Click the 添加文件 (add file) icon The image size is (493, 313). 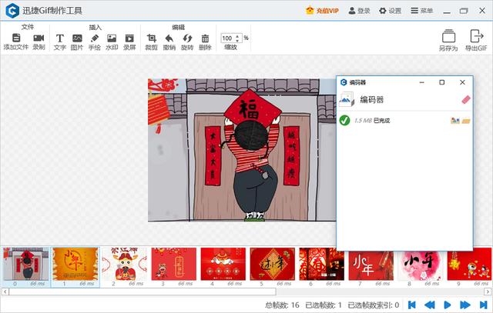[15, 39]
